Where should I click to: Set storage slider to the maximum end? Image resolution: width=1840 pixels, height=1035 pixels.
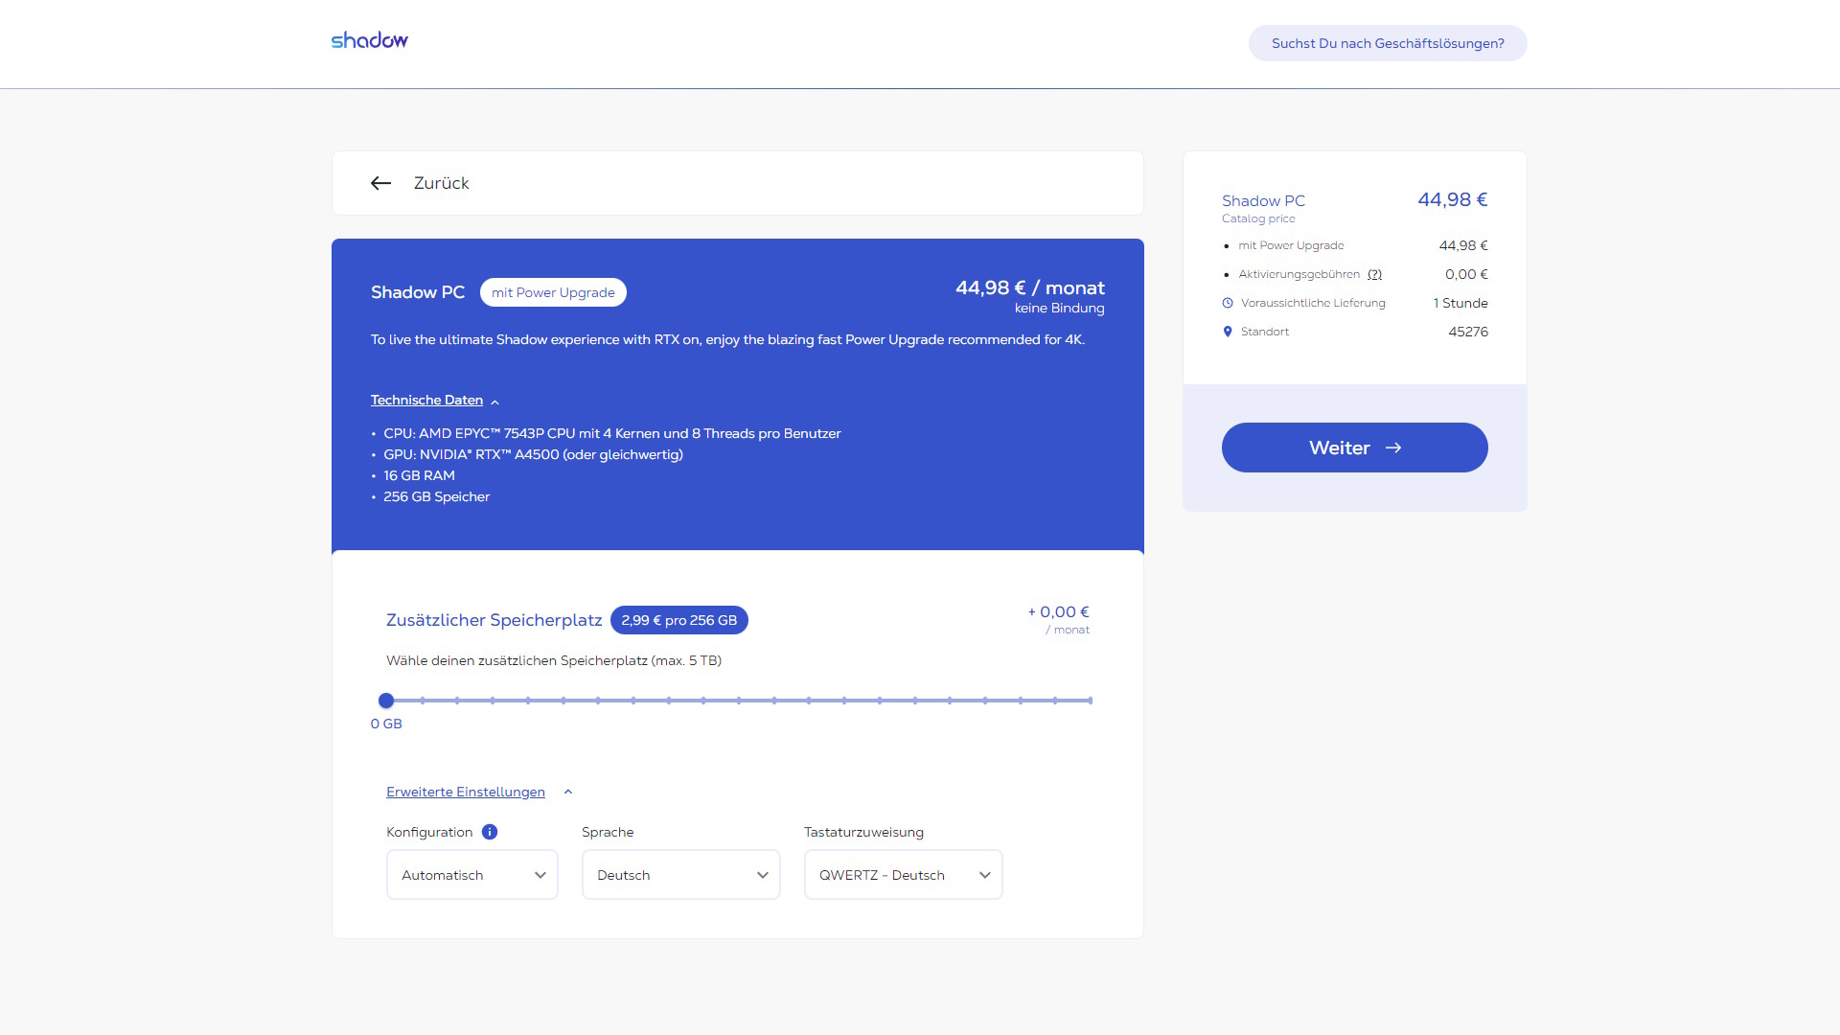[x=1091, y=701]
